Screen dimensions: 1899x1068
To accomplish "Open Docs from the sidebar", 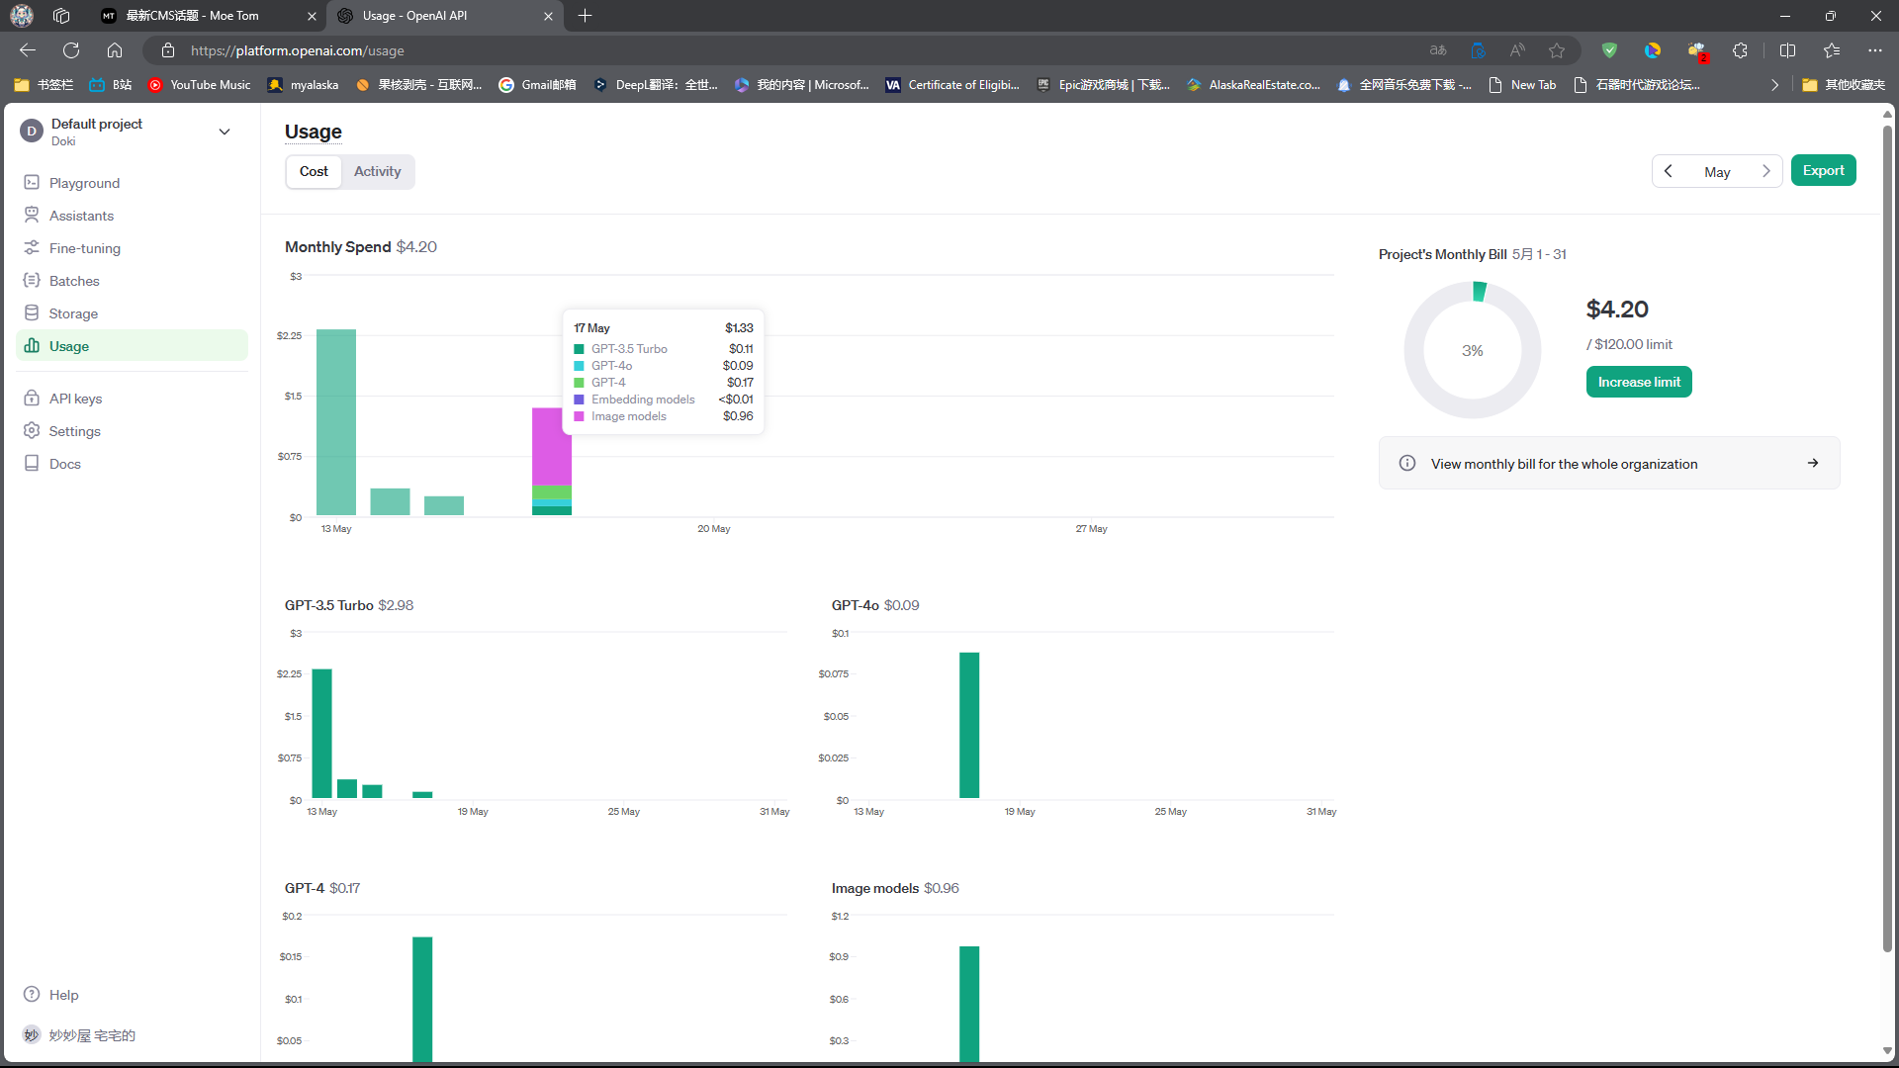I will pyautogui.click(x=64, y=464).
